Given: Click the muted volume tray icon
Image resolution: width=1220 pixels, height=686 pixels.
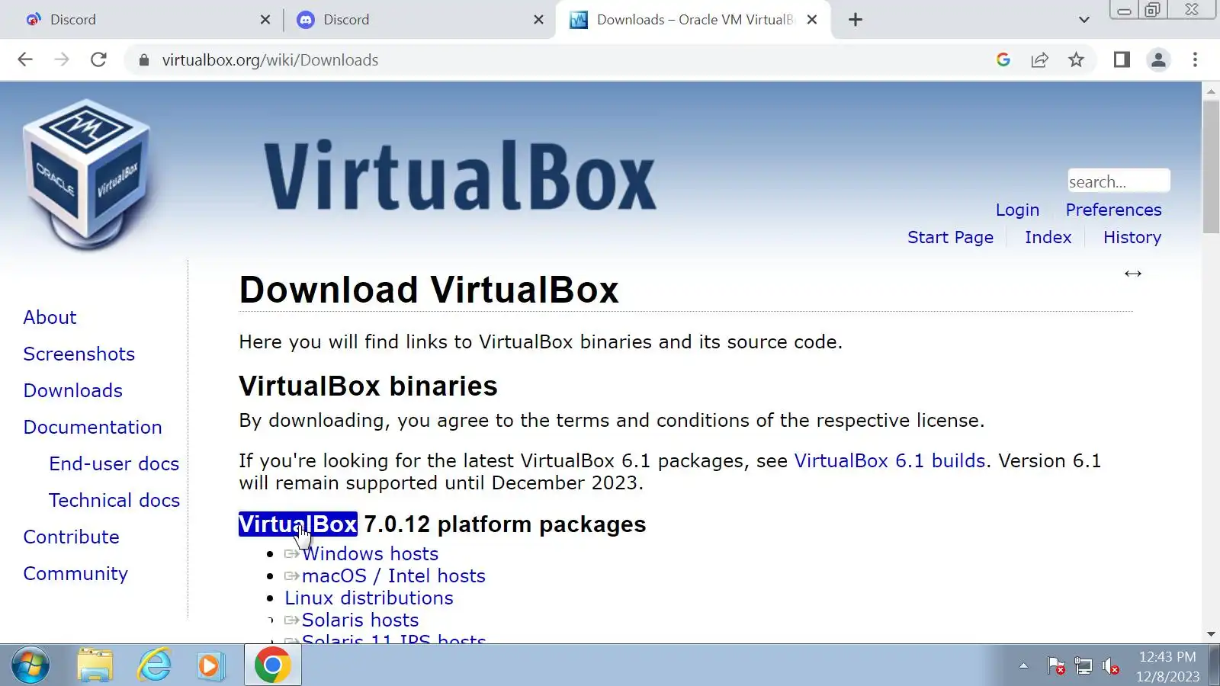Looking at the screenshot, I should click(1110, 666).
